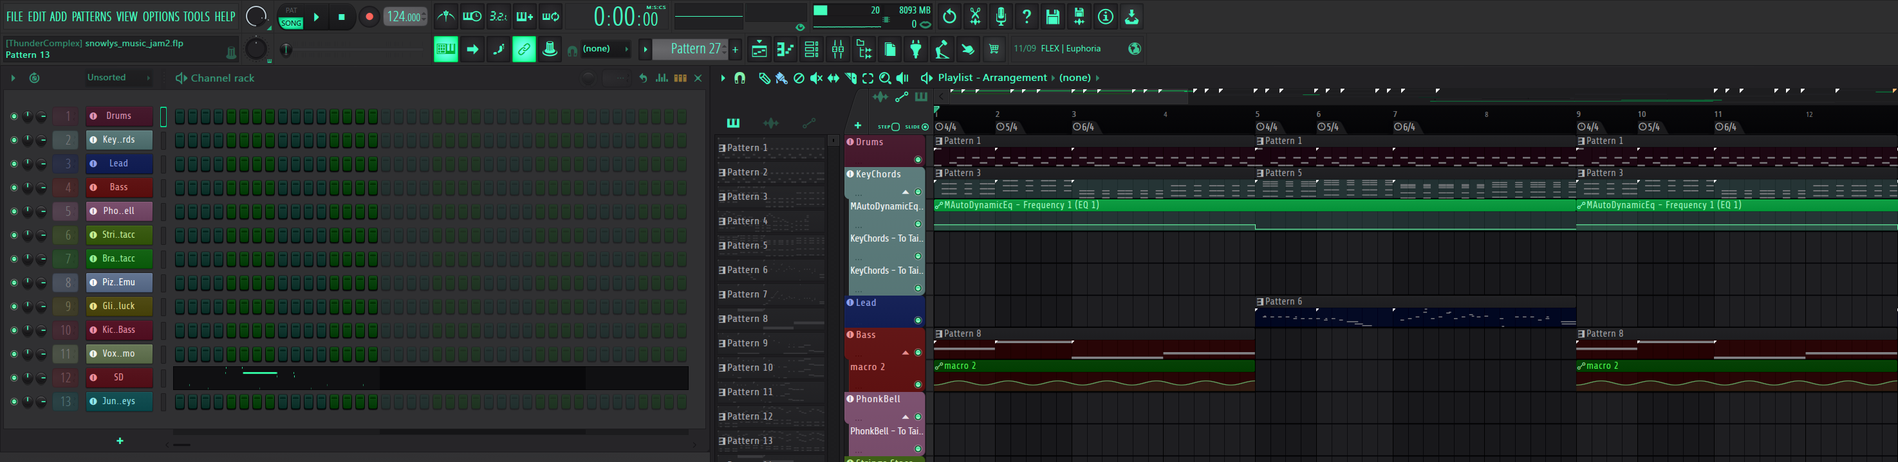Select the Slip tool in Playlist
This screenshot has width=1898, height=462.
point(833,78)
